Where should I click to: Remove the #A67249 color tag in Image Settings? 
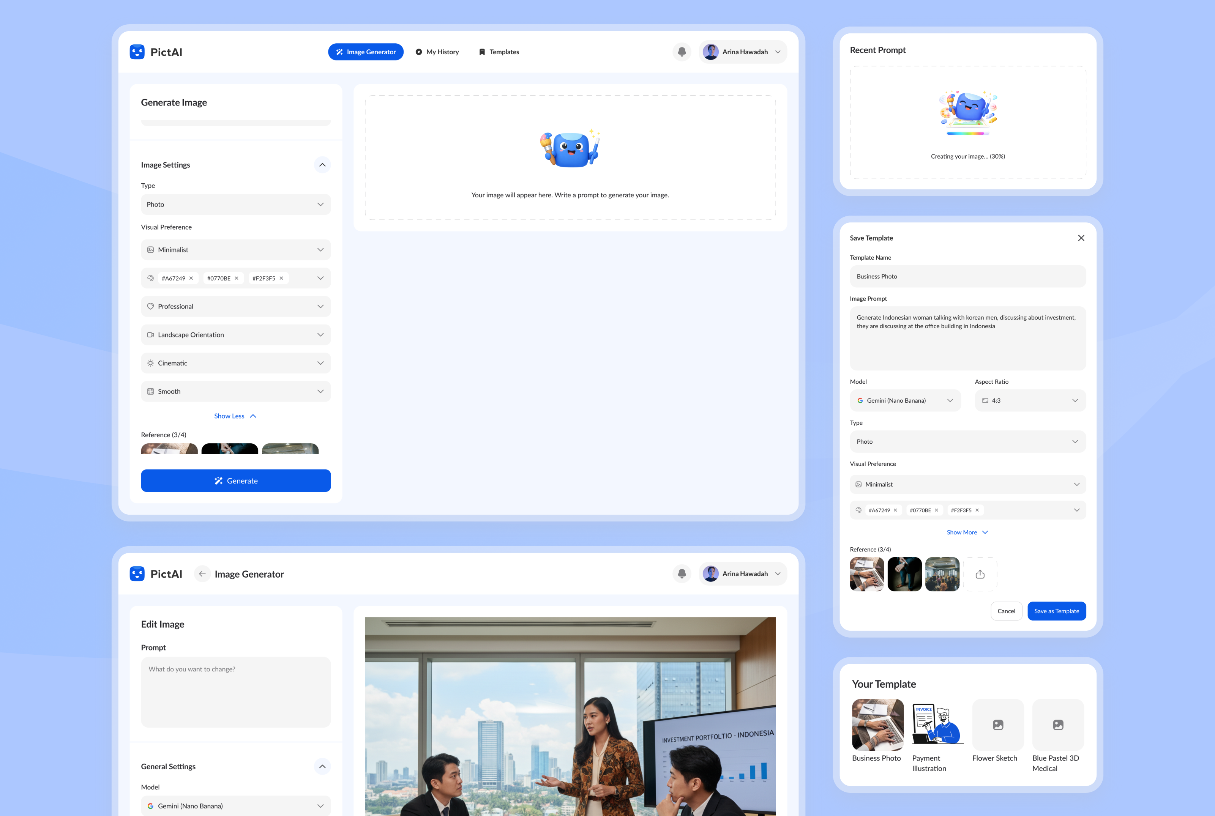tap(191, 279)
